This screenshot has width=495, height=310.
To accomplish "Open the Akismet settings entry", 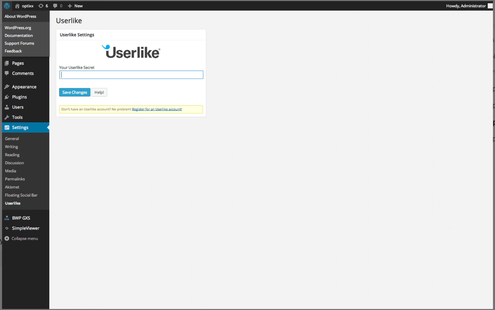I will [x=12, y=187].
